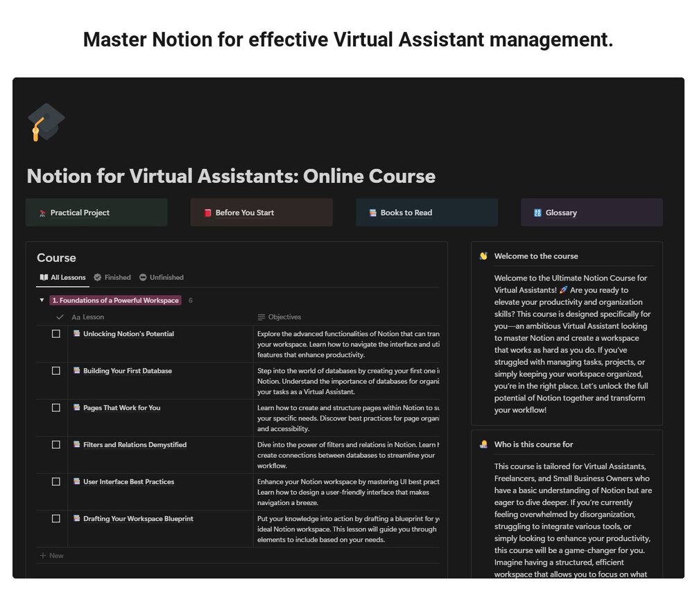Click the group count number 6
This screenshot has width=697, height=591.
click(191, 301)
